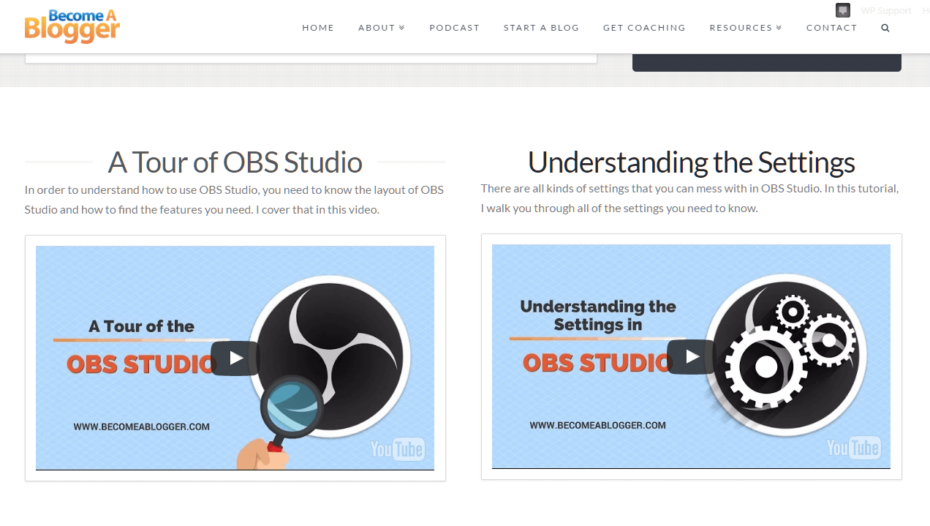930x526 pixels.
Task: Click the A Tour of OBS Studio heading
Action: 235,162
